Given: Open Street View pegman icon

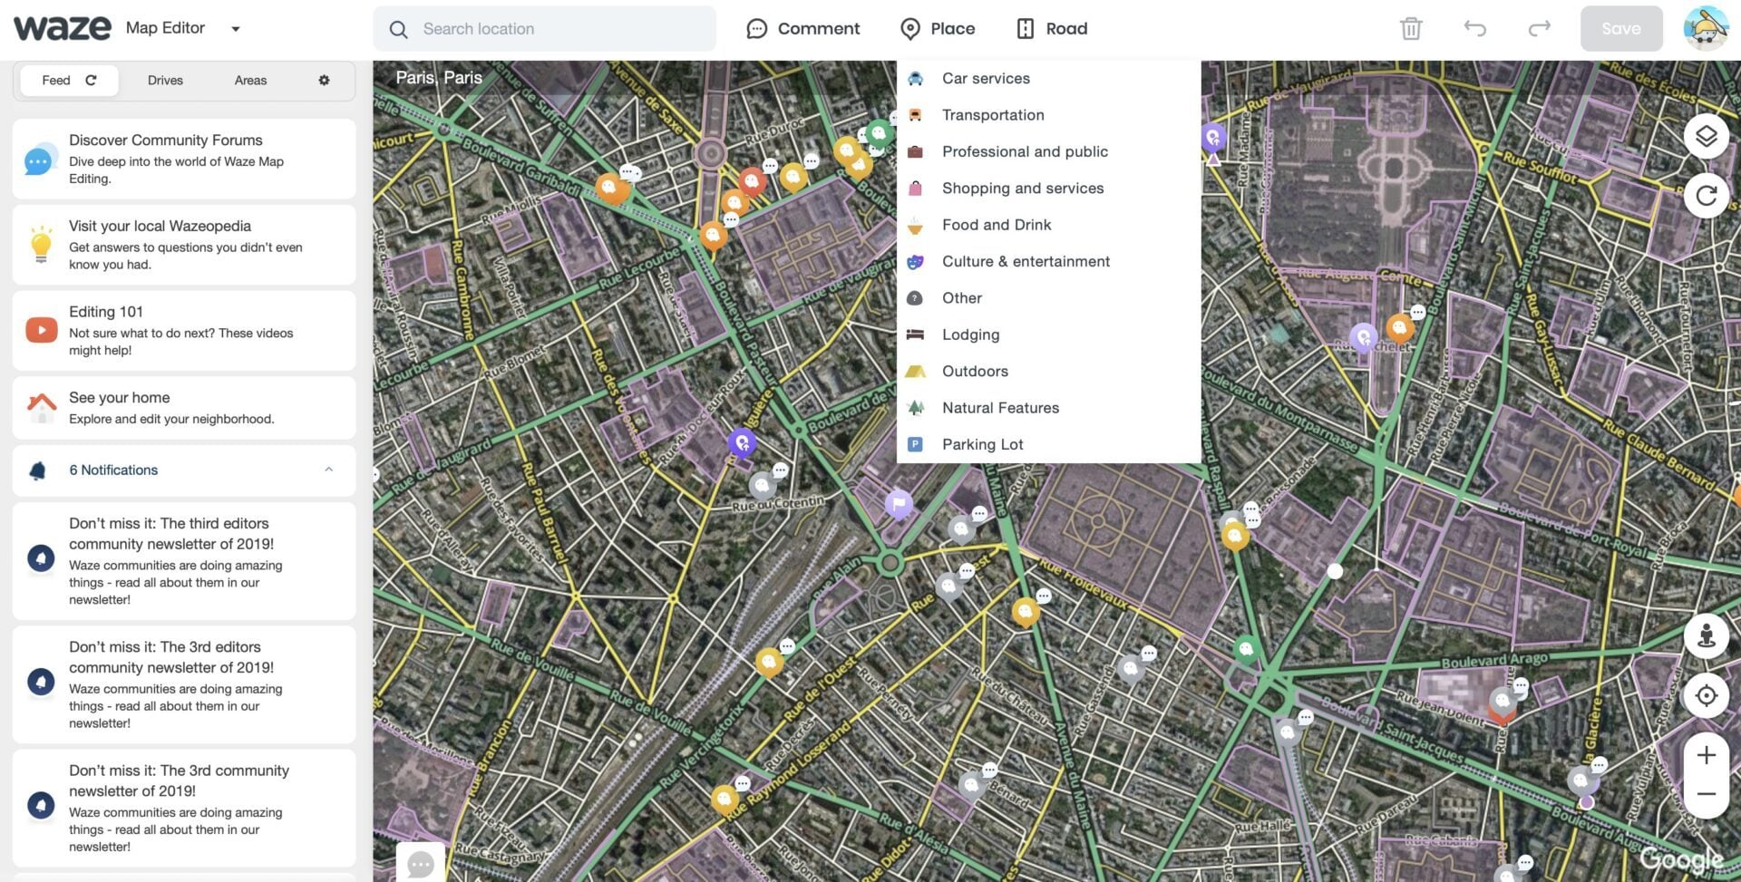Looking at the screenshot, I should (x=1706, y=635).
